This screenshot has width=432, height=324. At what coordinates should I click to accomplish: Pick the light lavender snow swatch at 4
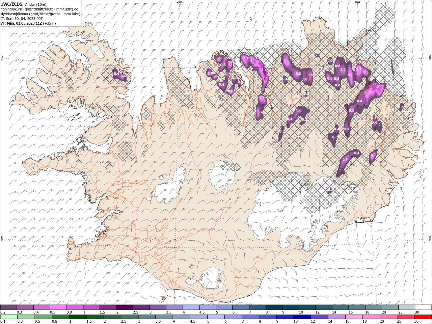(191, 307)
